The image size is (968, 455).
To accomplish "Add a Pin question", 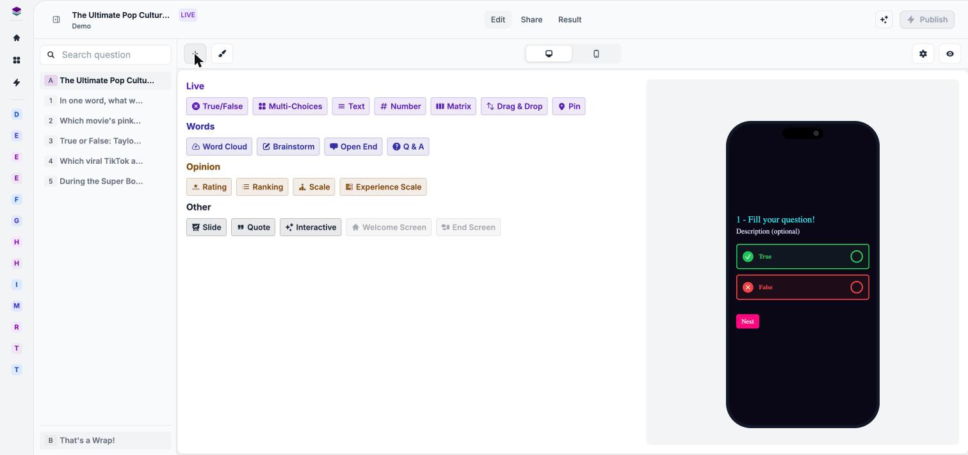I will coord(569,106).
